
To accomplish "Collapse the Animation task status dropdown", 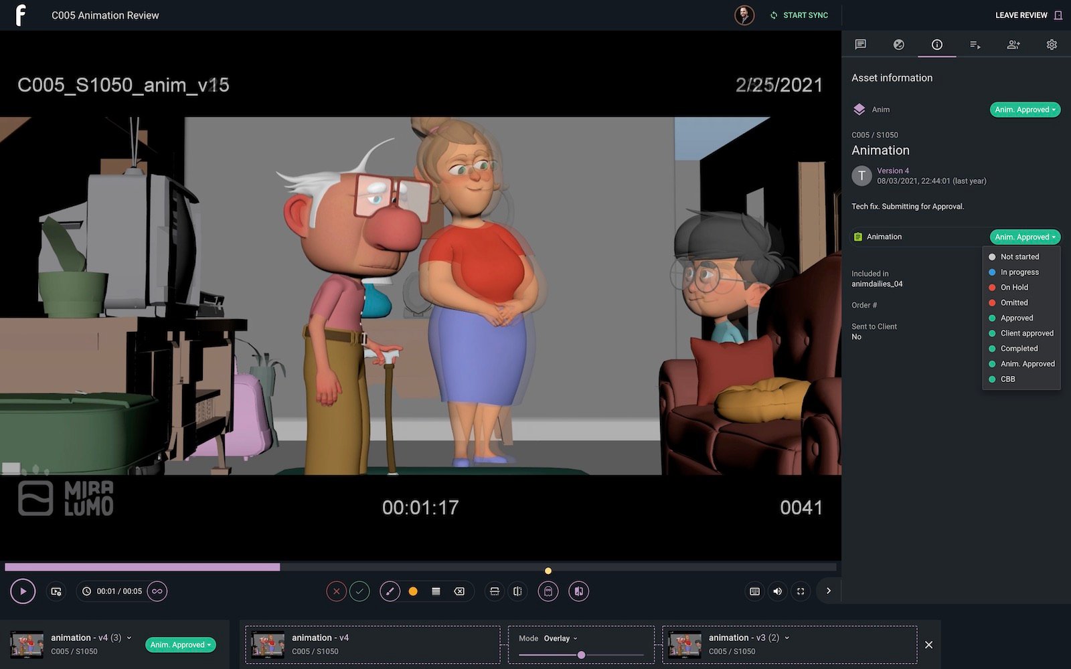I will click(x=1025, y=237).
